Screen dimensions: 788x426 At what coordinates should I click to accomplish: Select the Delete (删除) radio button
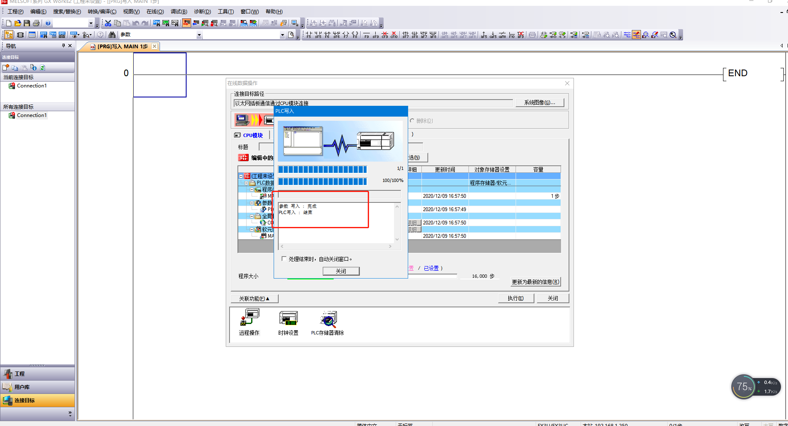tap(412, 121)
